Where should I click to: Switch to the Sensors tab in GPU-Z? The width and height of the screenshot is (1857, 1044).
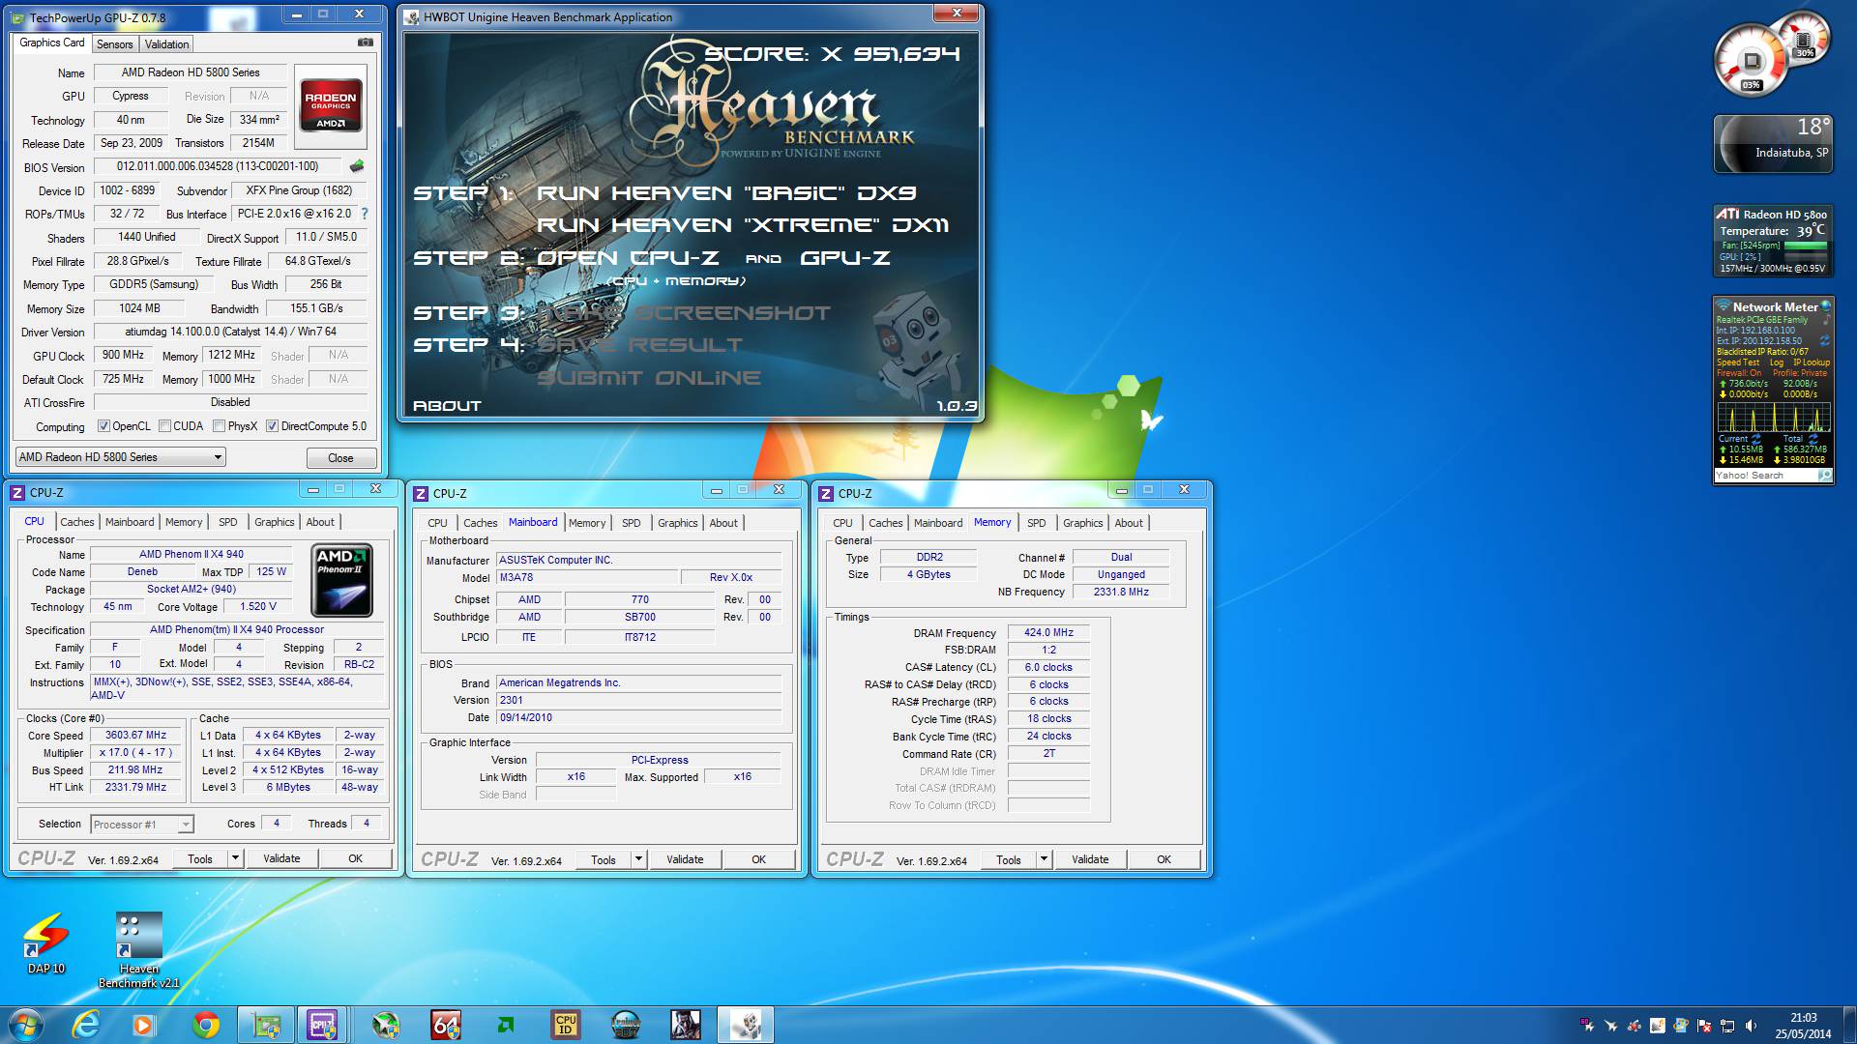(x=114, y=44)
